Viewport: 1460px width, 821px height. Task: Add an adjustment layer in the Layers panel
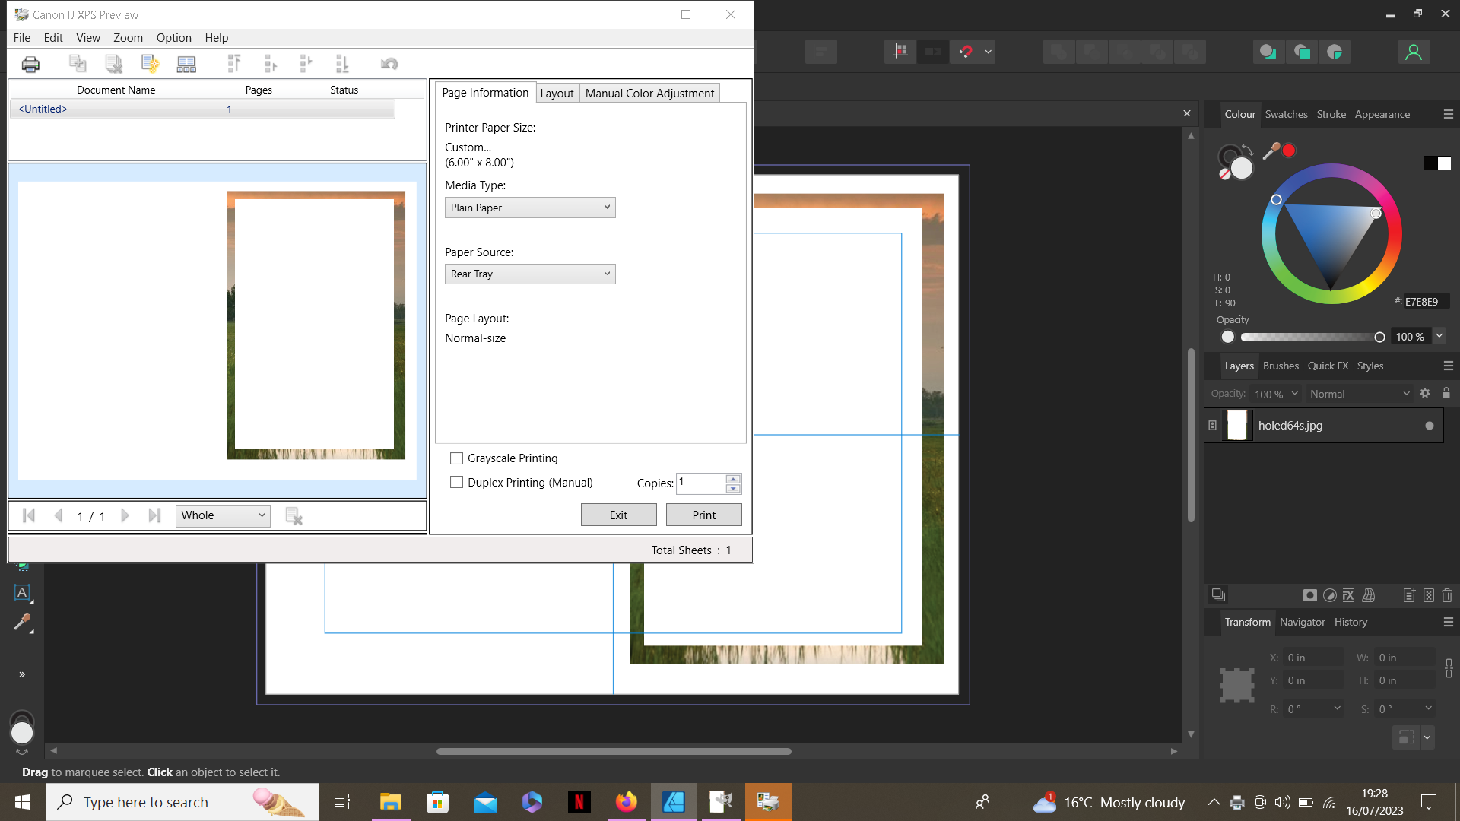pyautogui.click(x=1329, y=595)
